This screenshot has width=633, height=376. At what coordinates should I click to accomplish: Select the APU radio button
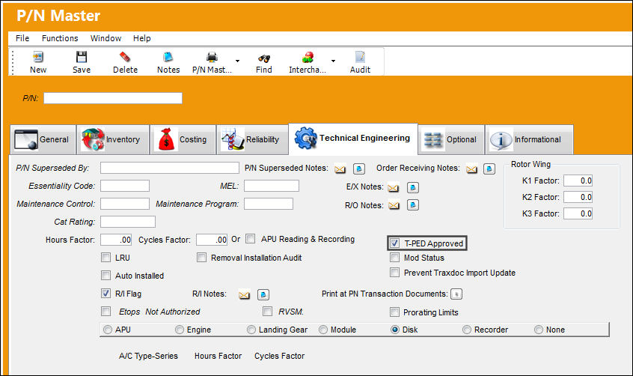coord(108,330)
